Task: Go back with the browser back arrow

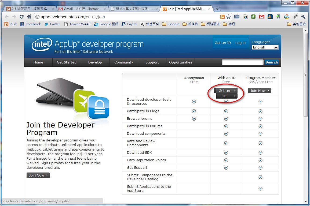Action: click(x=6, y=17)
